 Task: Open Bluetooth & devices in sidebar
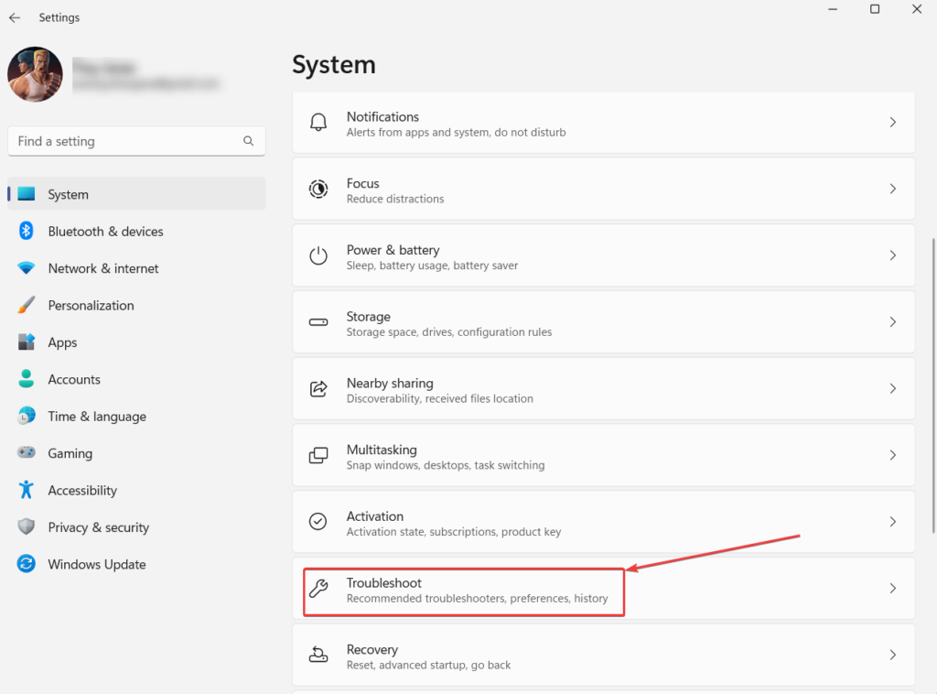click(105, 232)
